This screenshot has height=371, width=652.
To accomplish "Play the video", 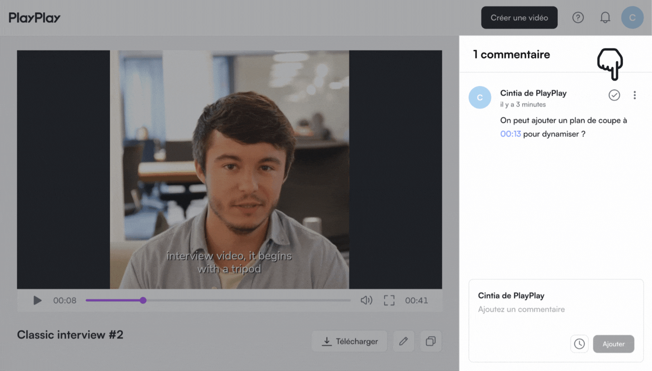I will tap(38, 300).
